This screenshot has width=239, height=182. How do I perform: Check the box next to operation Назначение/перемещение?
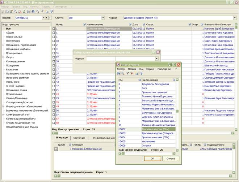[56, 149]
